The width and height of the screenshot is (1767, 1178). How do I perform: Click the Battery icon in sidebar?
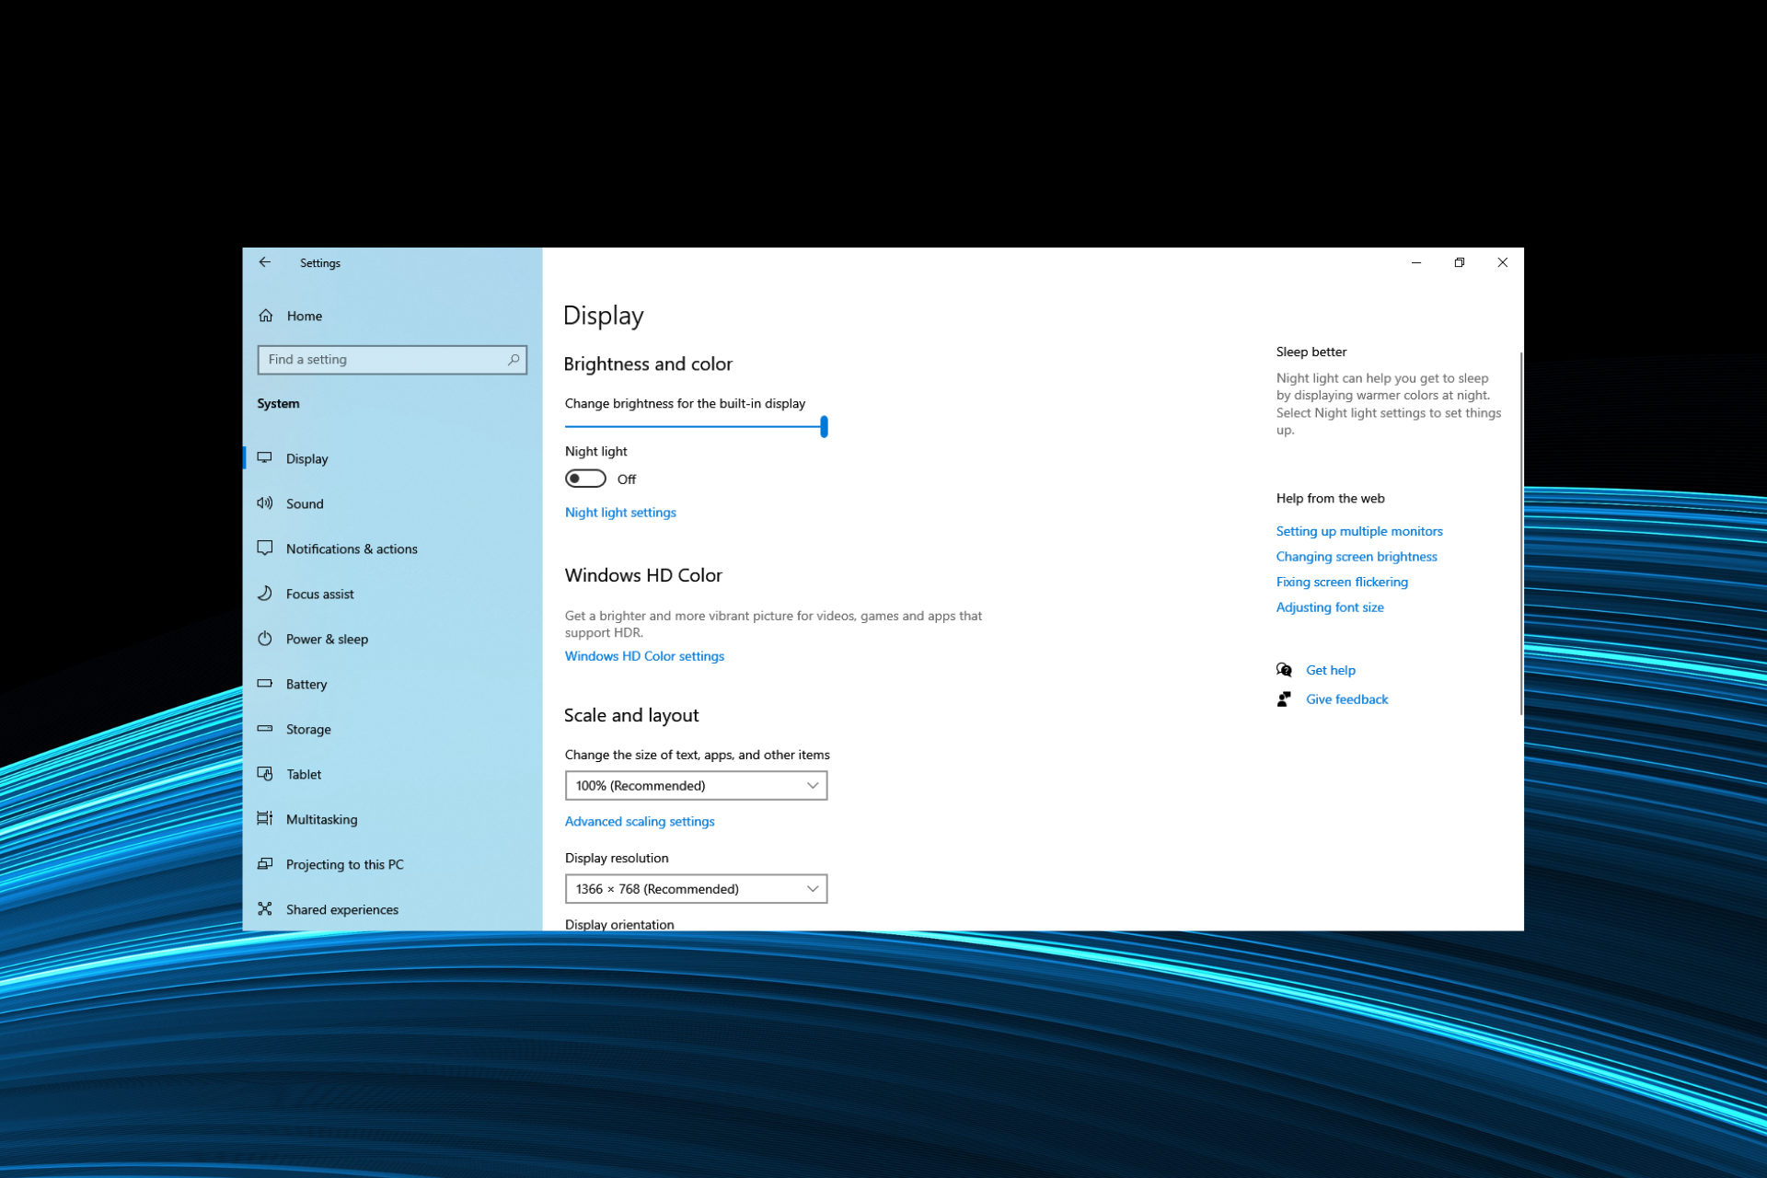pyautogui.click(x=267, y=682)
